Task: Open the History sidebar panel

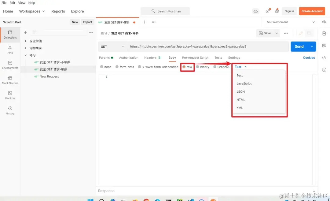Action: (10, 110)
